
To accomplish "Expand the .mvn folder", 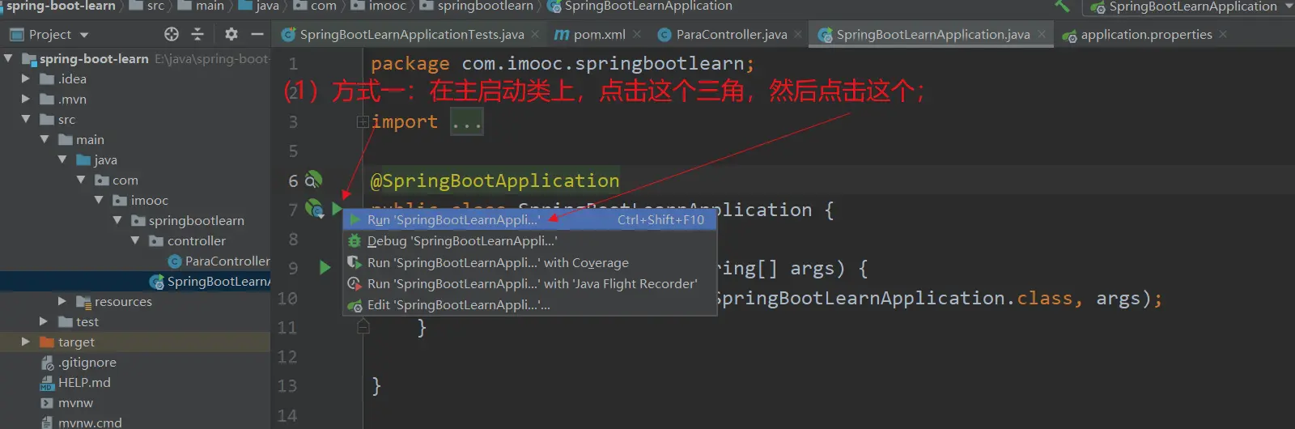I will pos(26,99).
